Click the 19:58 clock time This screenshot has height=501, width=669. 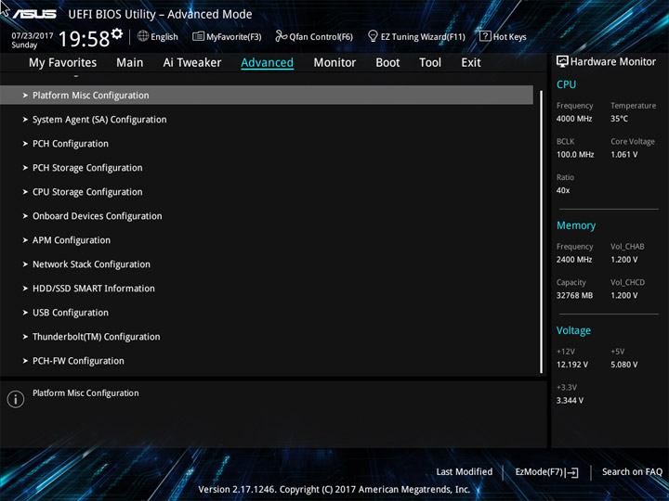tap(84, 39)
